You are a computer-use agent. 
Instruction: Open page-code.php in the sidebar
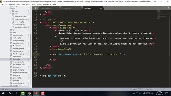point(18,70)
